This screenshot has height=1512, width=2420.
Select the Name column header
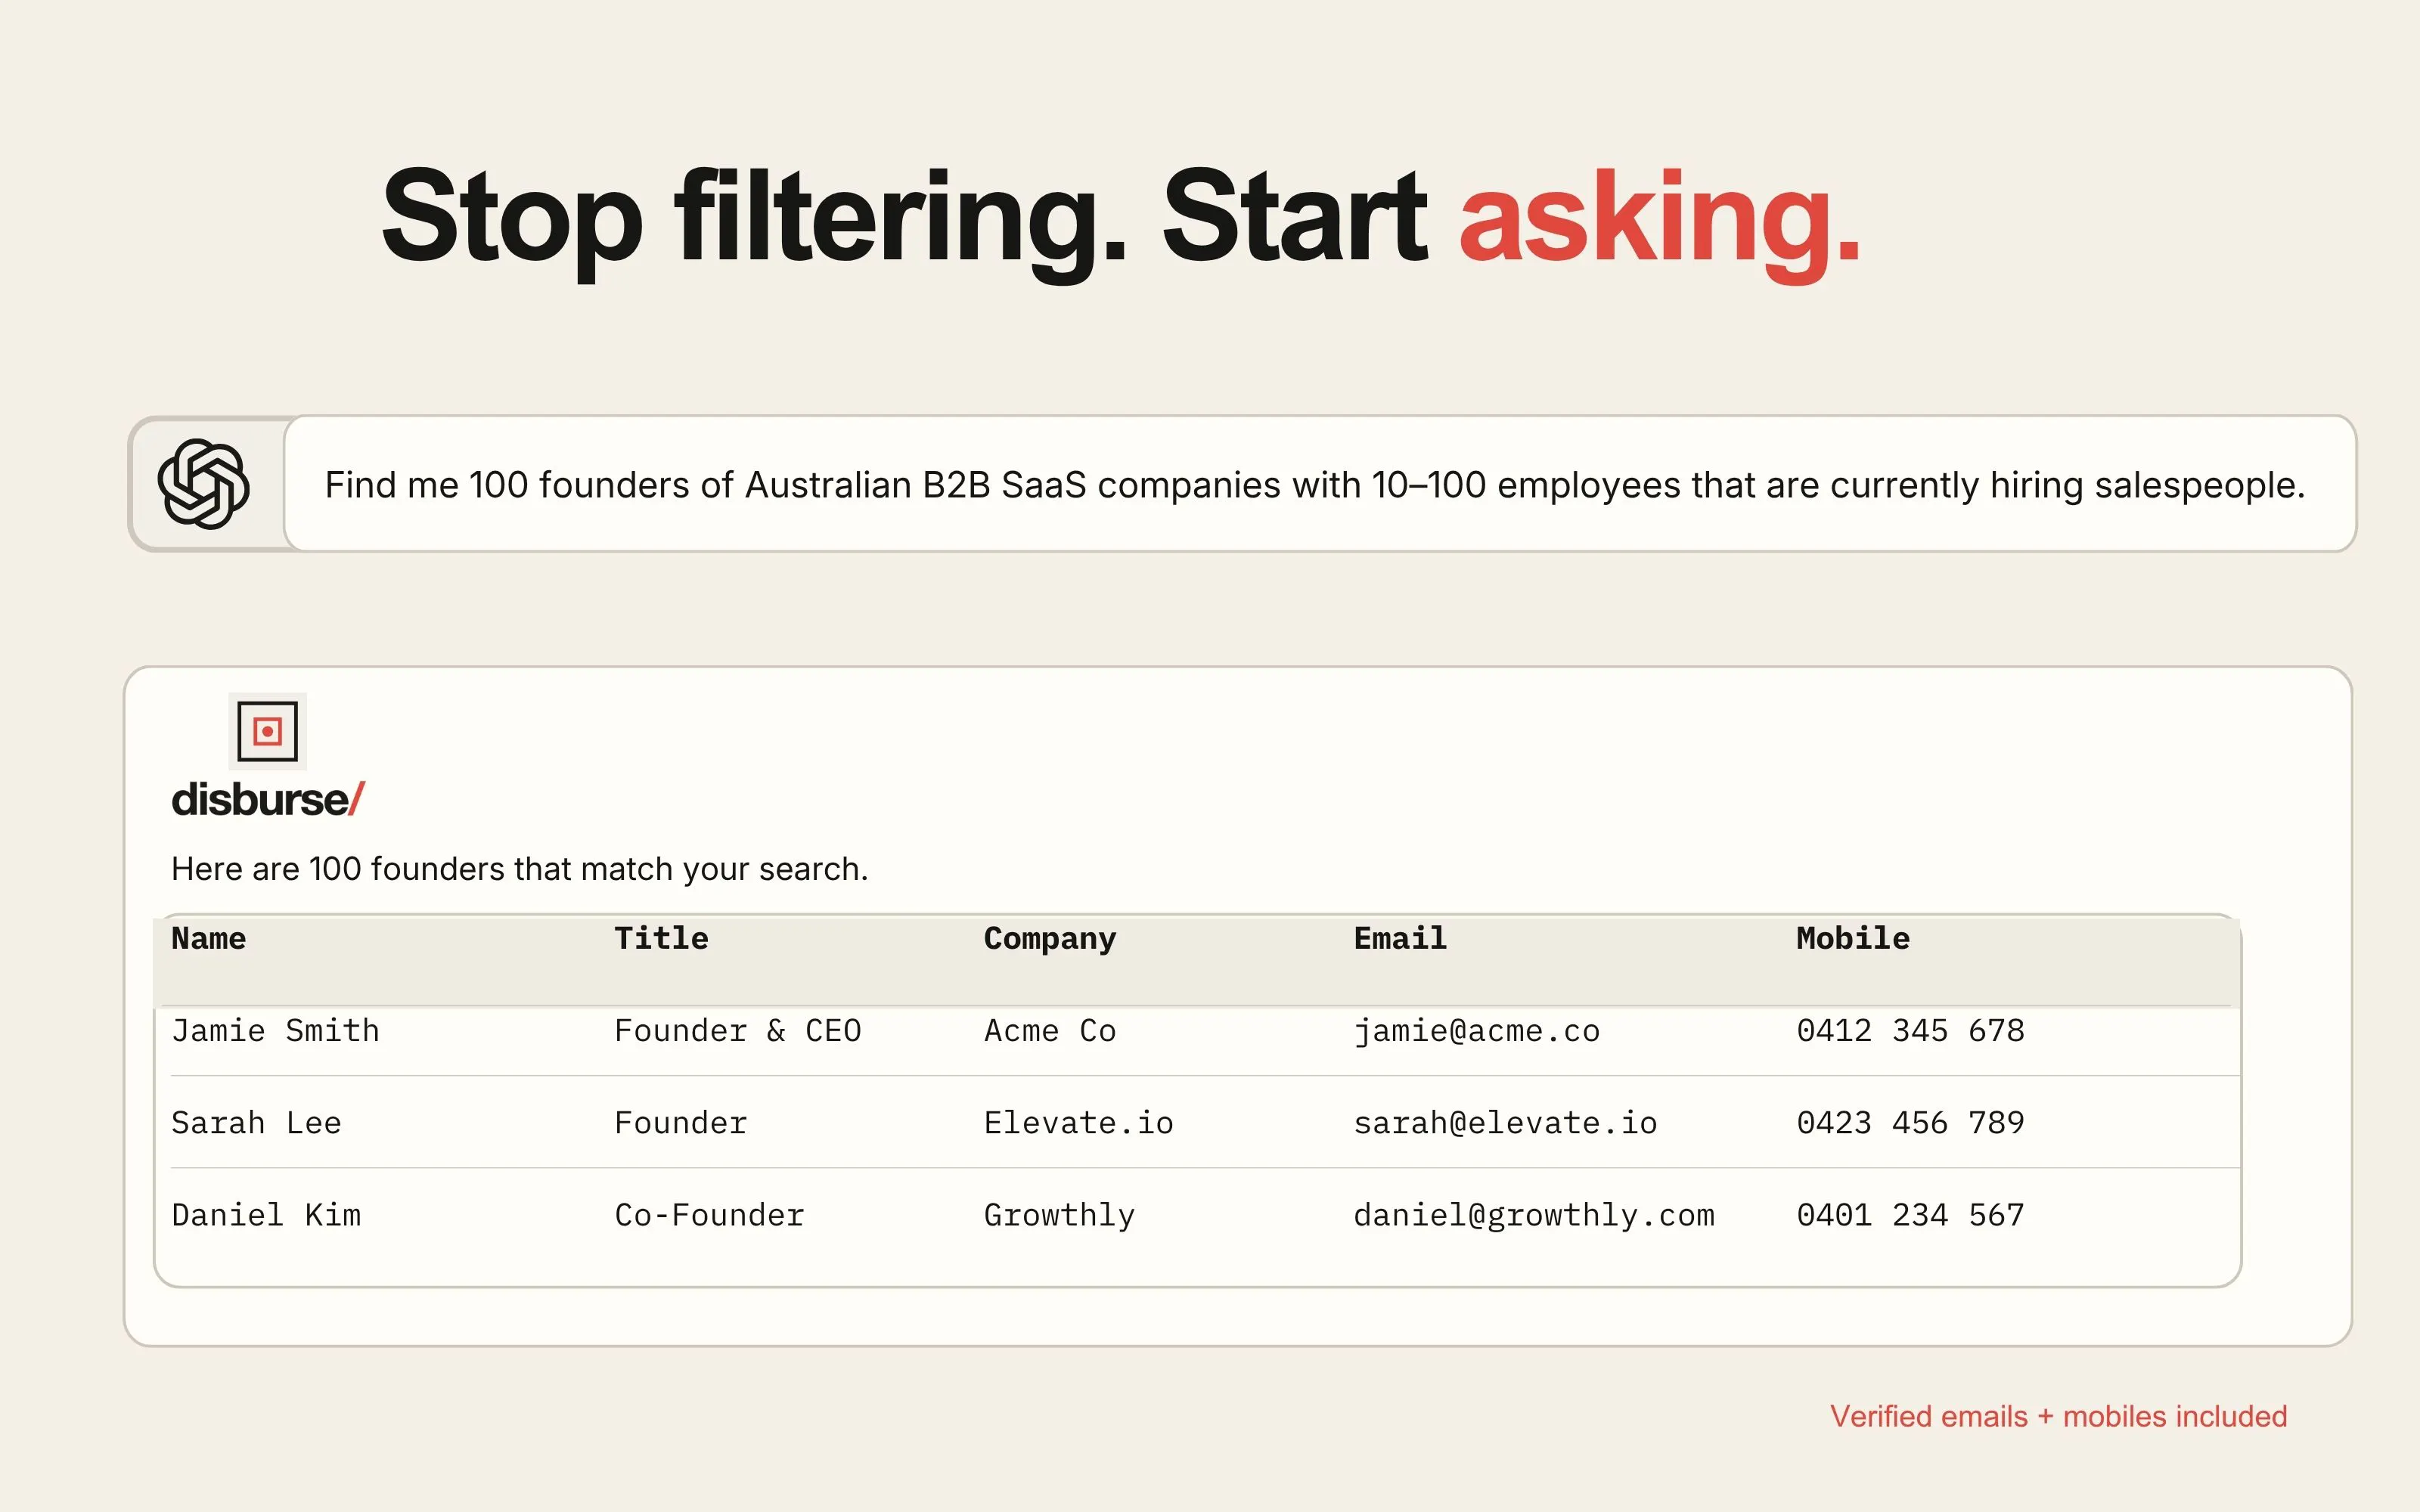click(x=209, y=938)
